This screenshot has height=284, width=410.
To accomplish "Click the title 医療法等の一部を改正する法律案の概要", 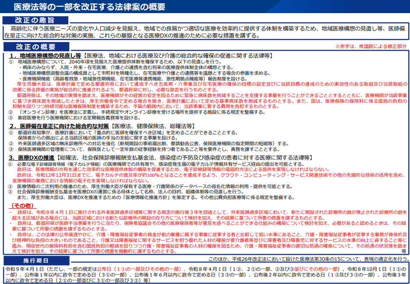I will point(89,7).
